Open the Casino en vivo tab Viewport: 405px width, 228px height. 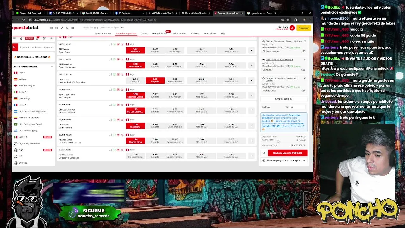point(179,33)
